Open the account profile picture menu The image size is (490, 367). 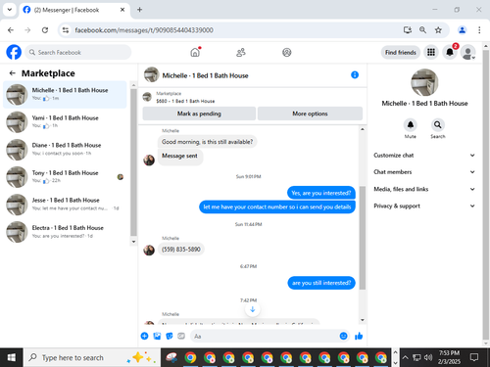468,52
